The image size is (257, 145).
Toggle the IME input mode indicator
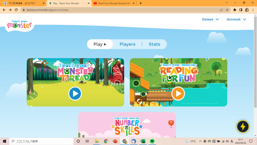(x=232, y=141)
